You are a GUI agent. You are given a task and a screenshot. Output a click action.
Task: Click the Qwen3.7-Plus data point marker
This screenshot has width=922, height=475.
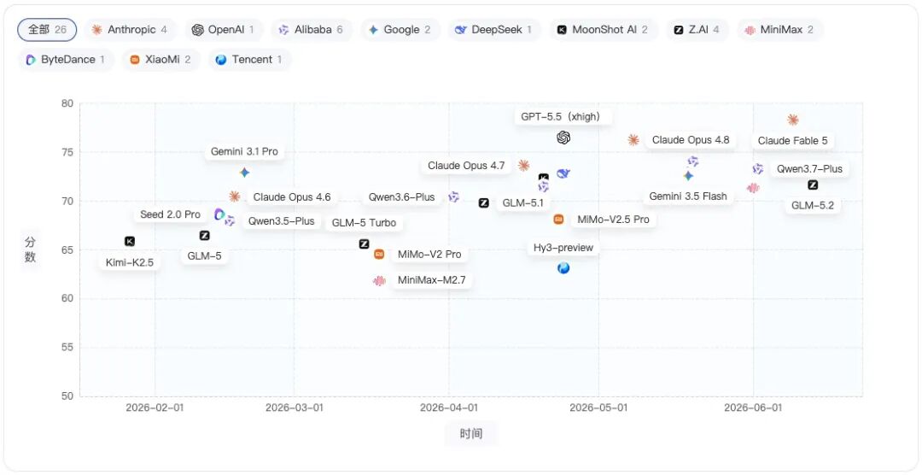758,169
